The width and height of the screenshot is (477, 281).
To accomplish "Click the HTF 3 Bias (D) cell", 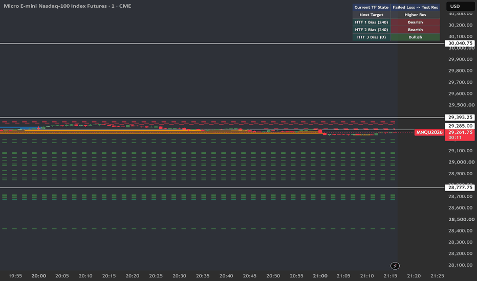I will [x=372, y=37].
